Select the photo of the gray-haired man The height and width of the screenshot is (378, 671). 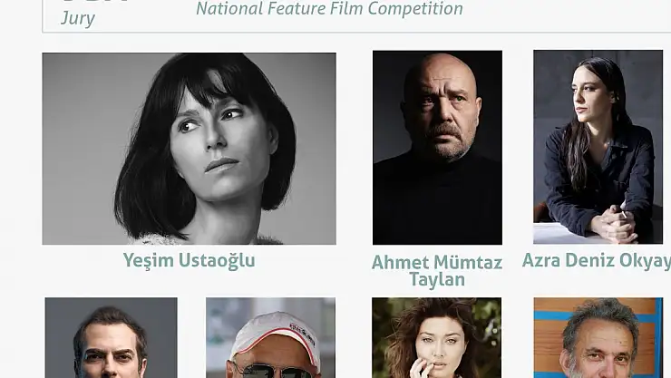coord(598,338)
